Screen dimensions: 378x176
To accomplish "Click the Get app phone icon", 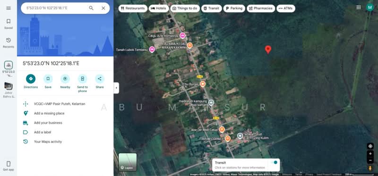I will pos(9,164).
